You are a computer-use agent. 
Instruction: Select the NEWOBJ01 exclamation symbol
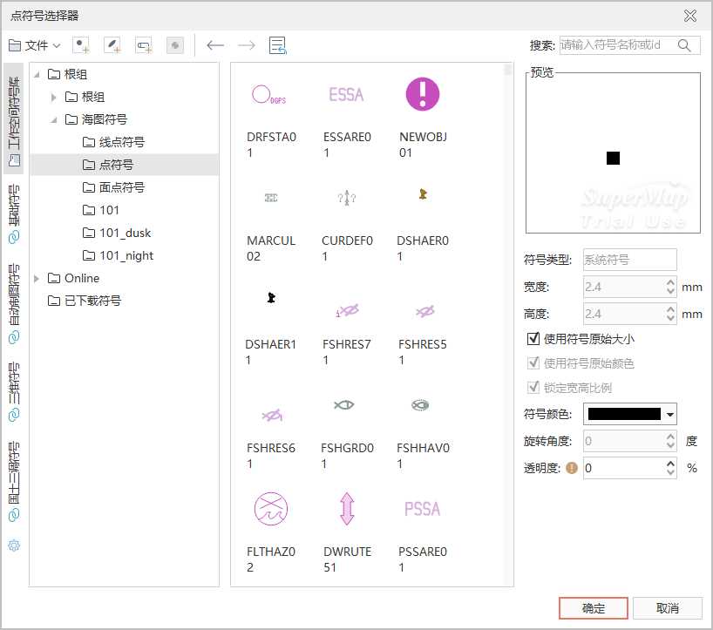point(423,94)
